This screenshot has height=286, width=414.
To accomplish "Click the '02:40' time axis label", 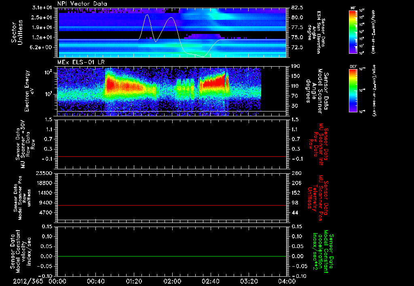I will [x=210, y=281].
